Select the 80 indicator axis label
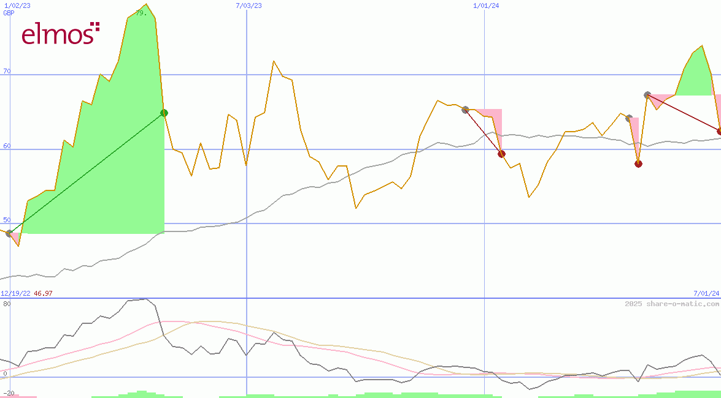This screenshot has height=398, width=721. click(6, 304)
